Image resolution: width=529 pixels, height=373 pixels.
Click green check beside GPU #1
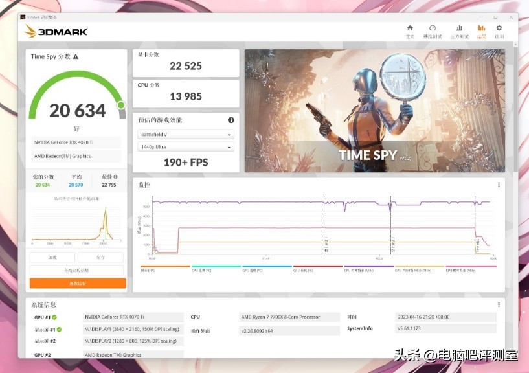[54, 317]
